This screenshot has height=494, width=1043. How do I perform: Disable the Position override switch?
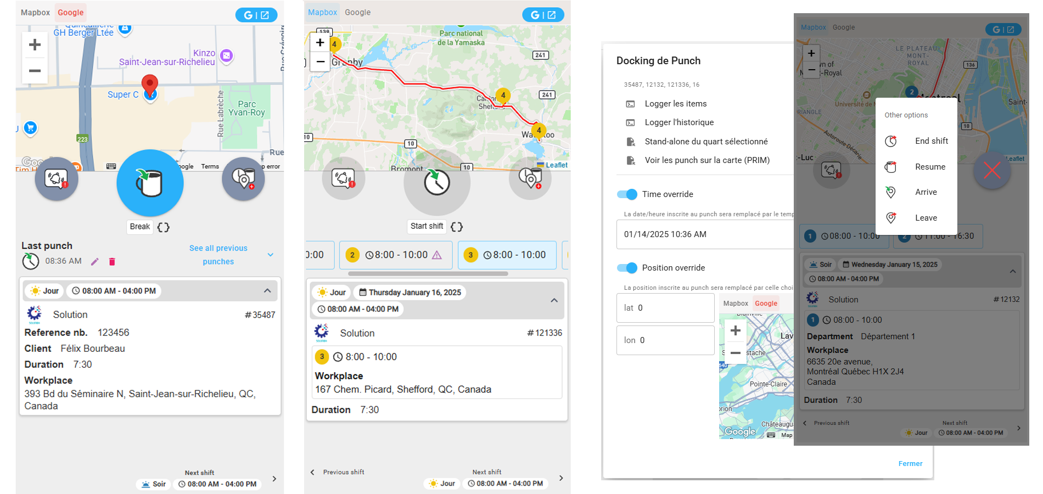pyautogui.click(x=627, y=268)
